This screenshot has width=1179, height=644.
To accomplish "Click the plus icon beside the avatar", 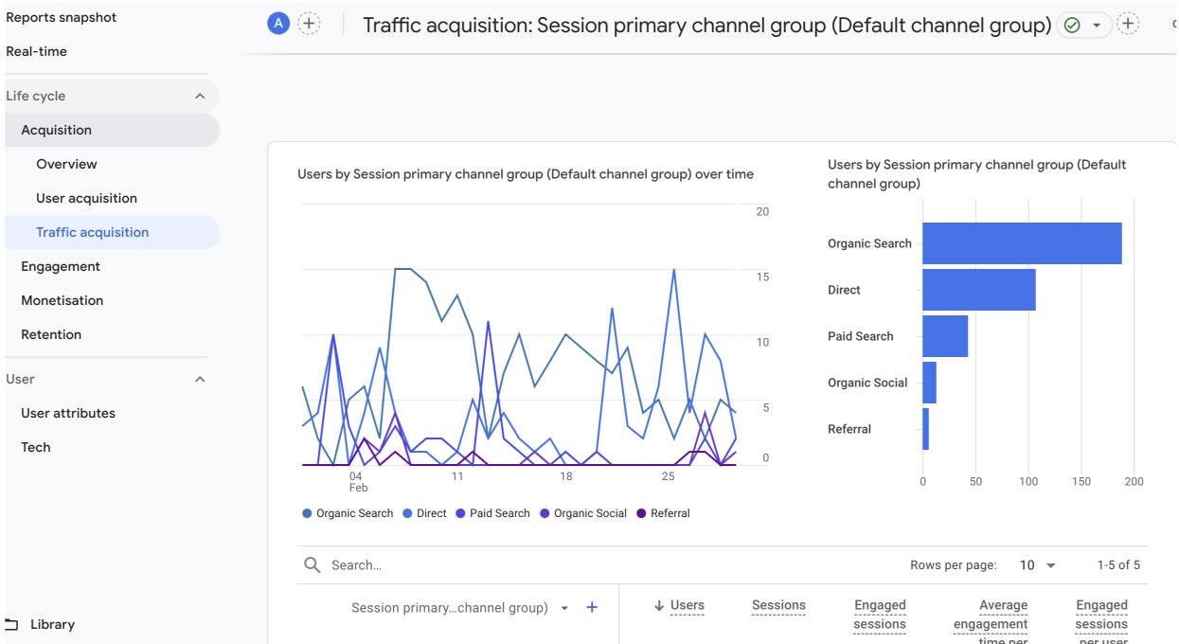I will 309,22.
